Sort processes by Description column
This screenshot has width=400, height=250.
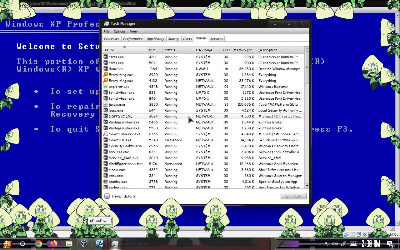coord(280,50)
